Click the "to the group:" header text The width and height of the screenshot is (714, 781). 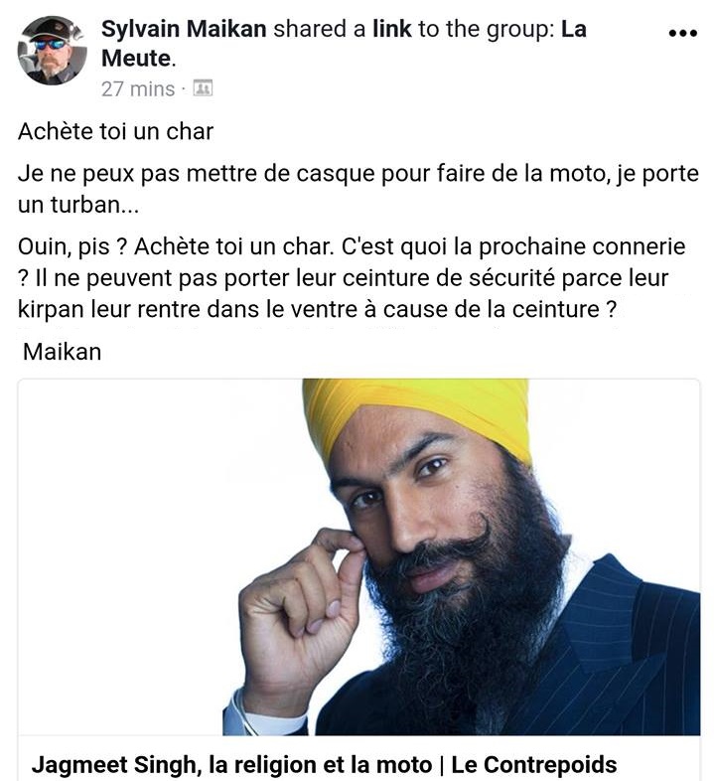pos(487,29)
